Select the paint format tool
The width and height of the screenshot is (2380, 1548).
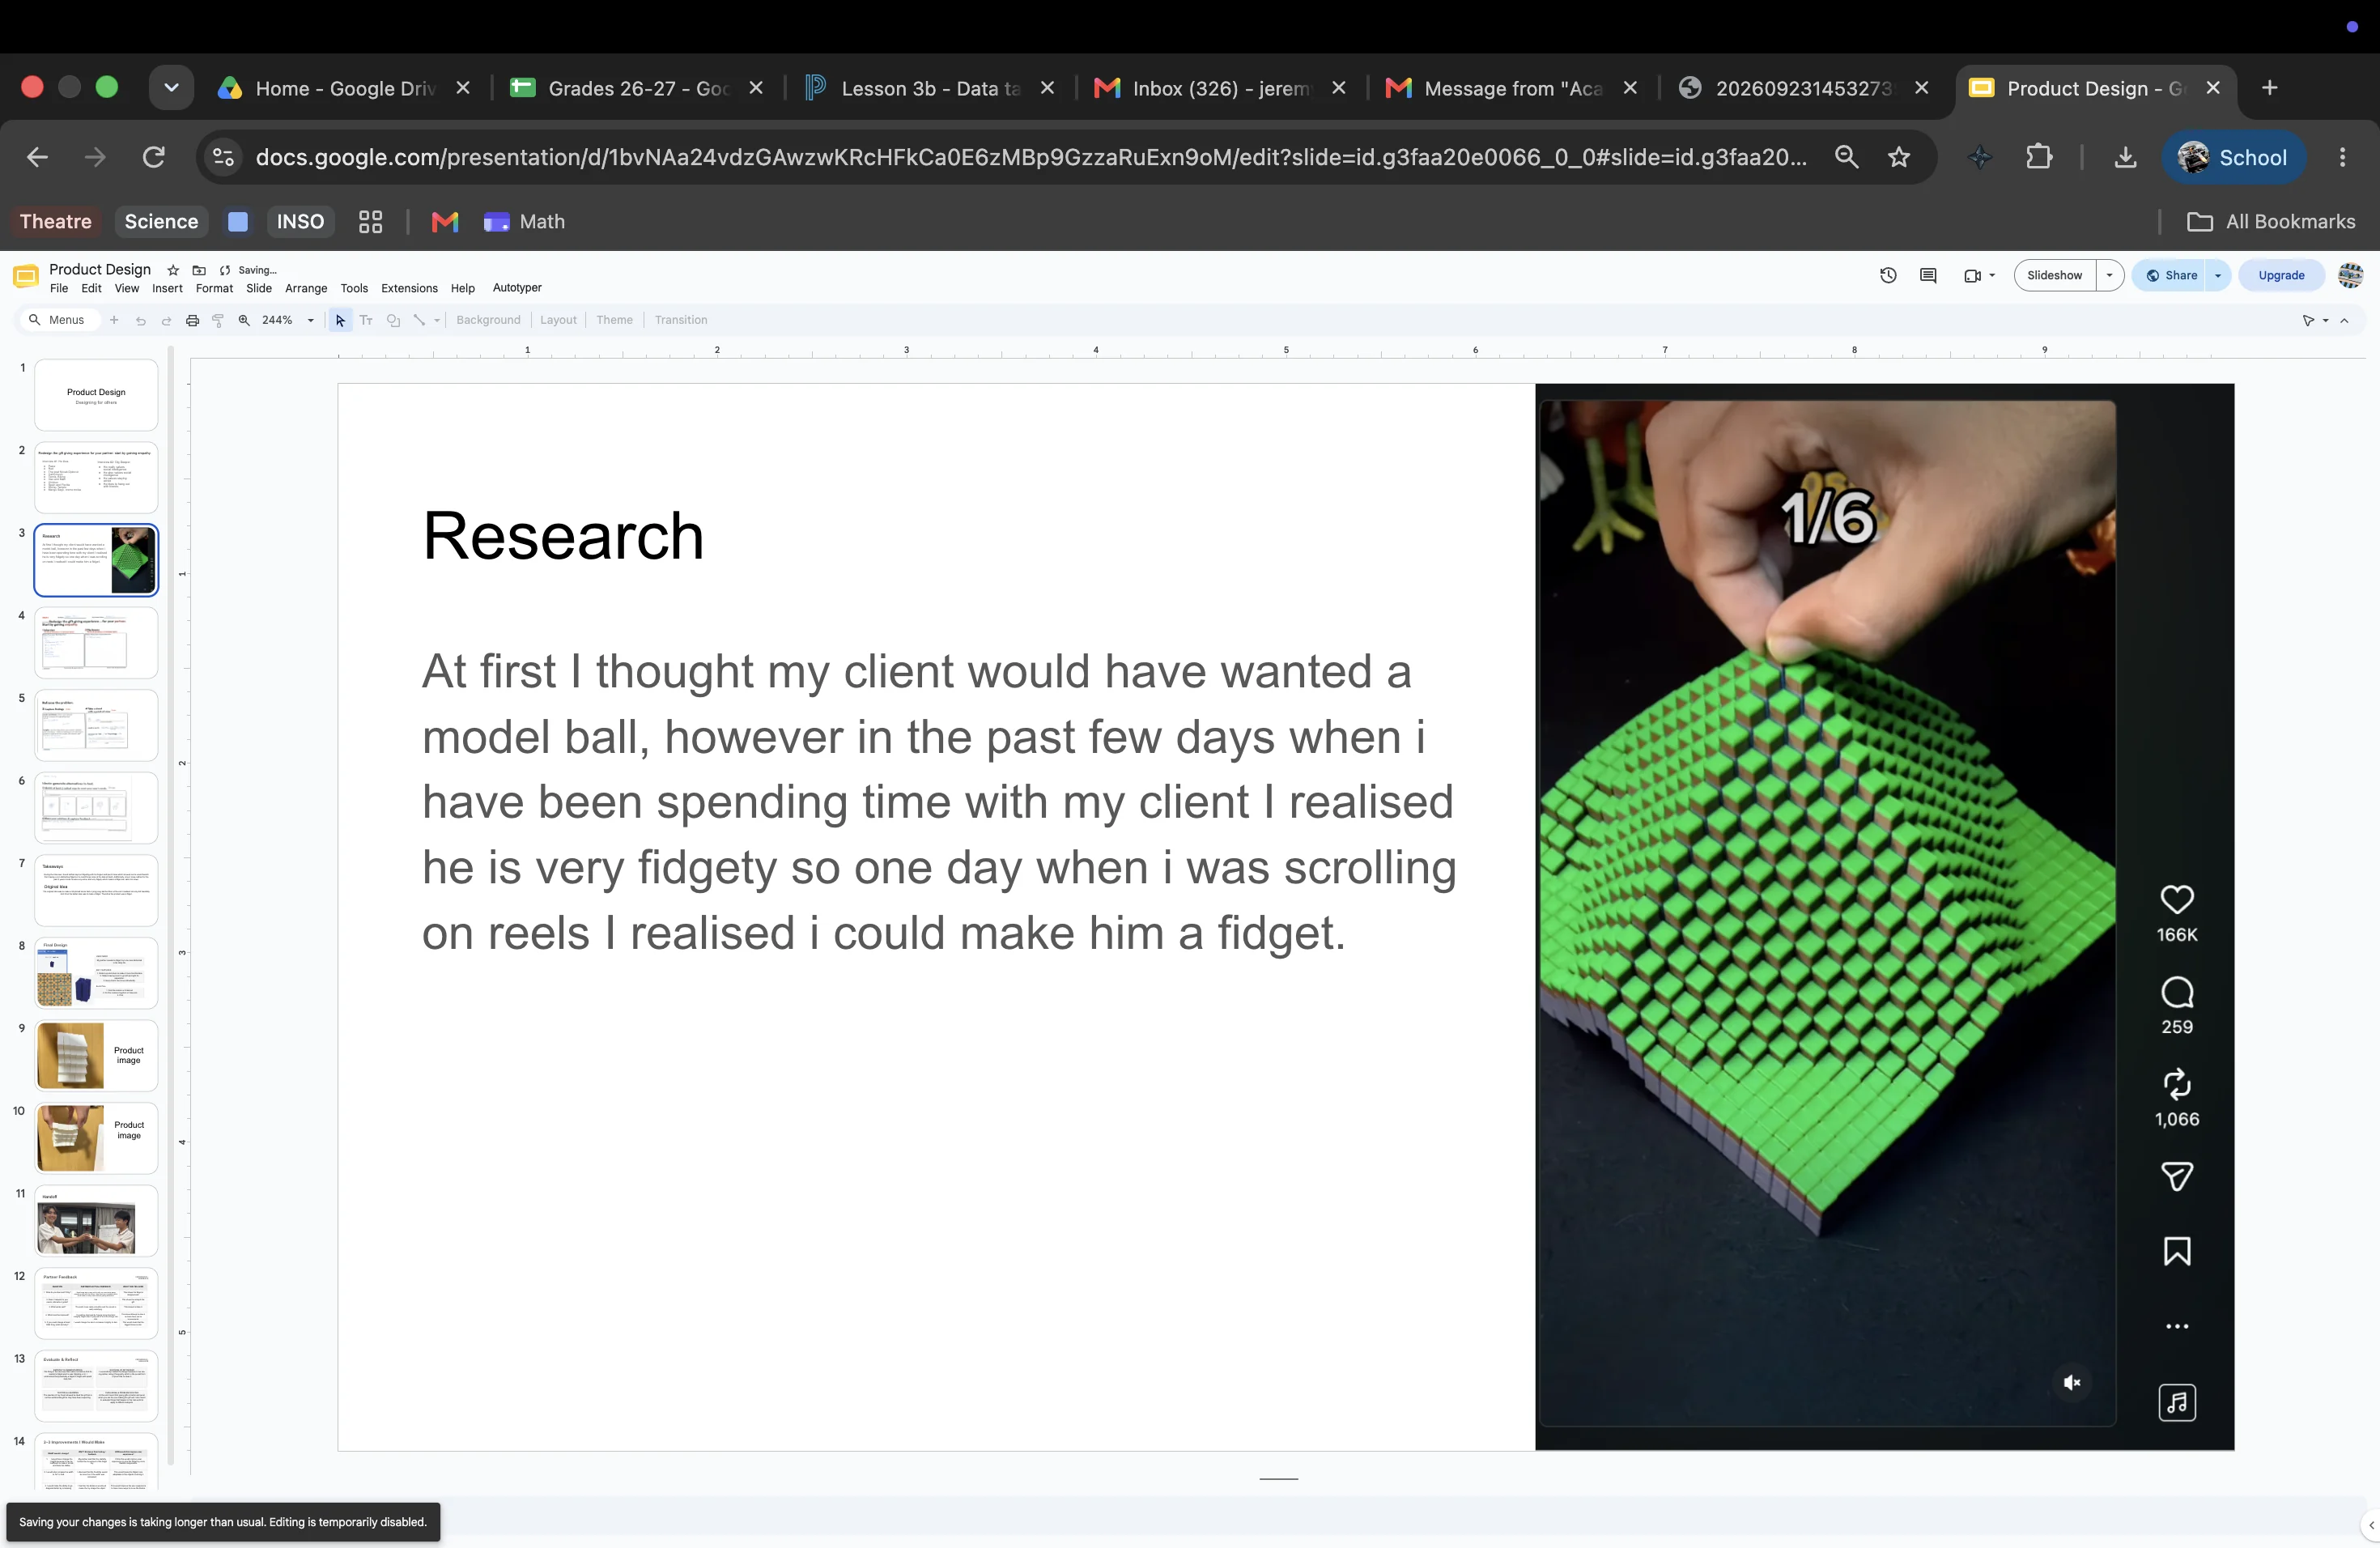point(218,320)
